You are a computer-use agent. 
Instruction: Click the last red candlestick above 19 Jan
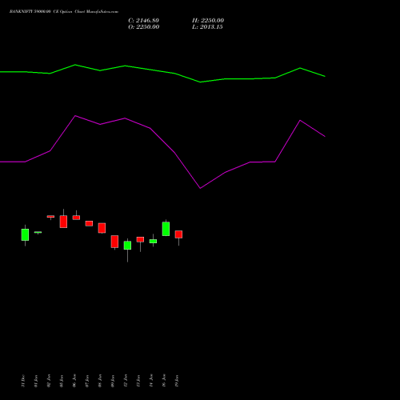pyautogui.click(x=178, y=234)
